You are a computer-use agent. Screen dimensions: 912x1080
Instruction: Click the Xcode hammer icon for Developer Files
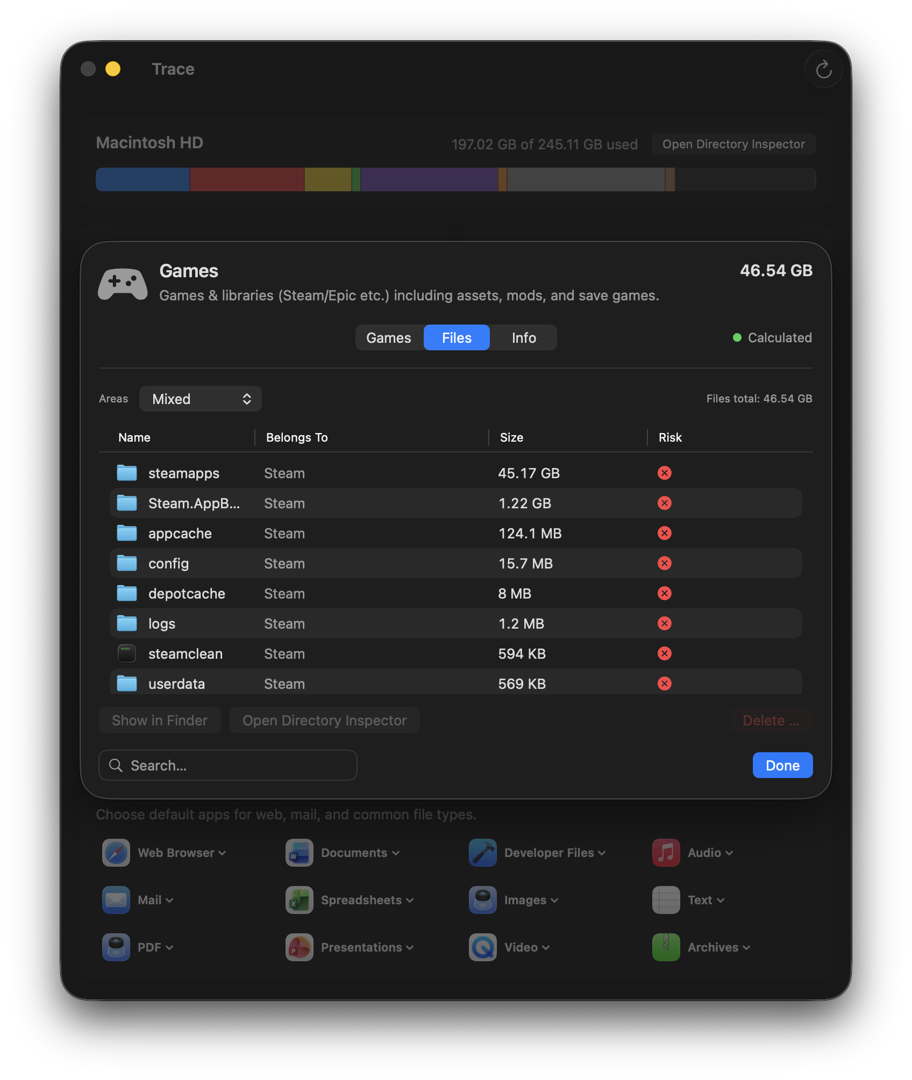[482, 853]
